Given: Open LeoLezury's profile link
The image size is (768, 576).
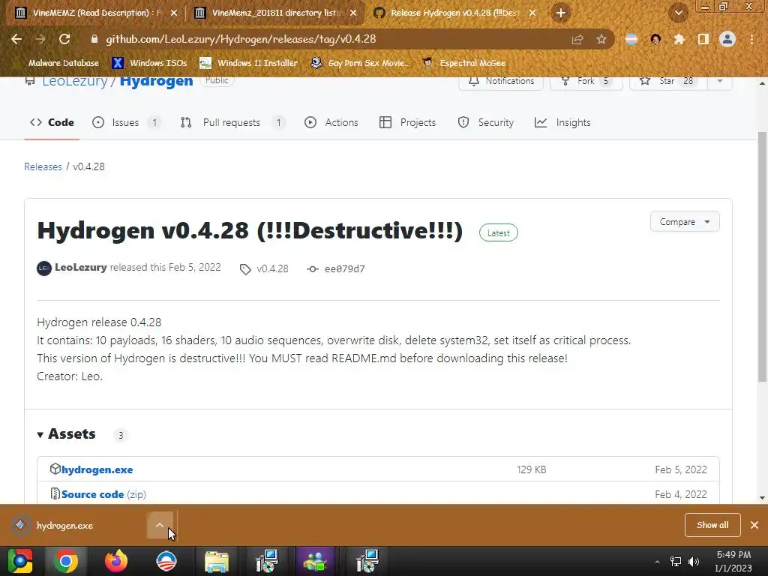Looking at the screenshot, I should pos(81,268).
